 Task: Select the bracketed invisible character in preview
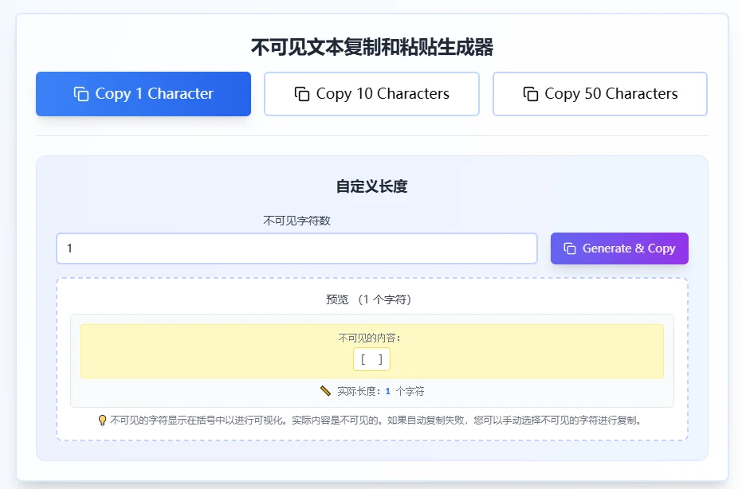tap(371, 359)
